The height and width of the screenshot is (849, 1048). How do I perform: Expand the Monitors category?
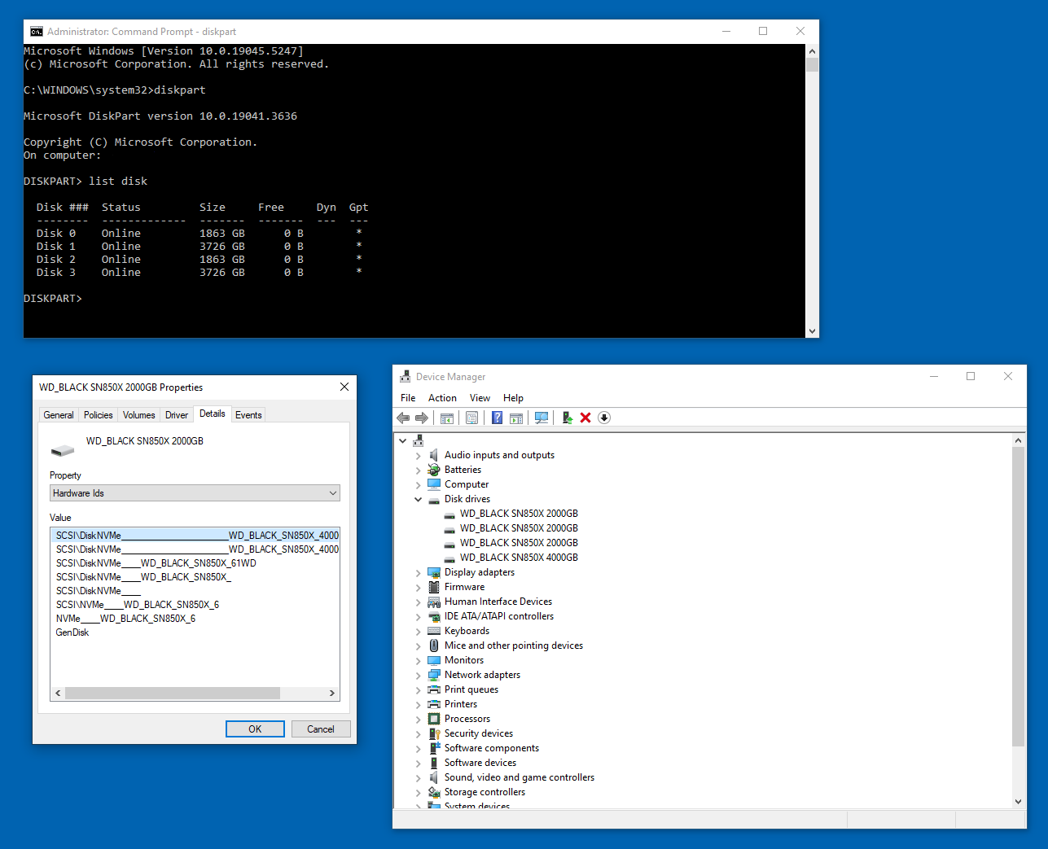point(418,660)
